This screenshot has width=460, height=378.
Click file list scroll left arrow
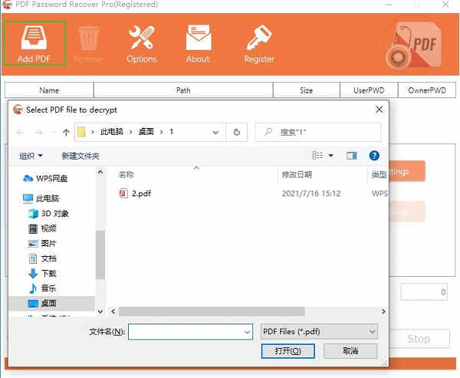click(x=113, y=311)
